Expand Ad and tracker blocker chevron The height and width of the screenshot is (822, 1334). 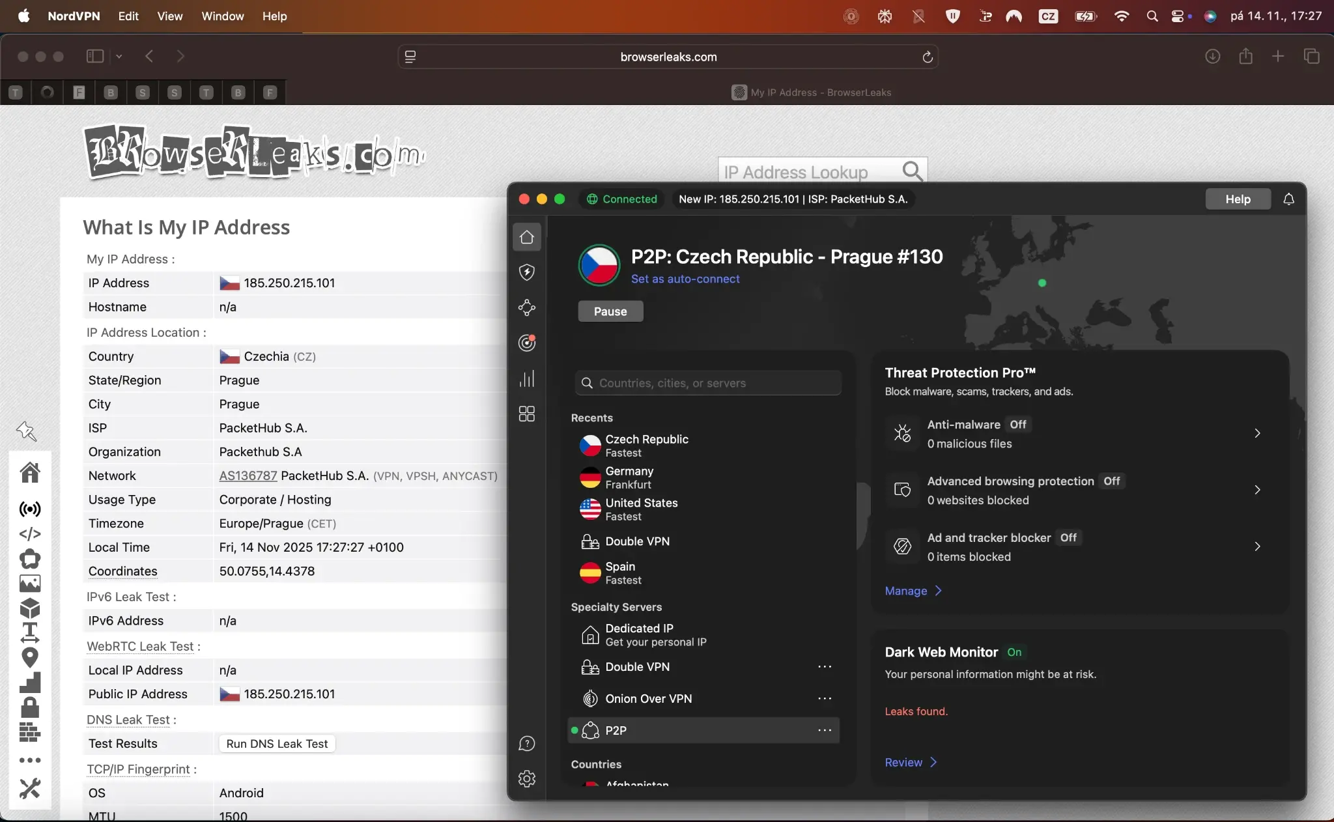pyautogui.click(x=1257, y=546)
